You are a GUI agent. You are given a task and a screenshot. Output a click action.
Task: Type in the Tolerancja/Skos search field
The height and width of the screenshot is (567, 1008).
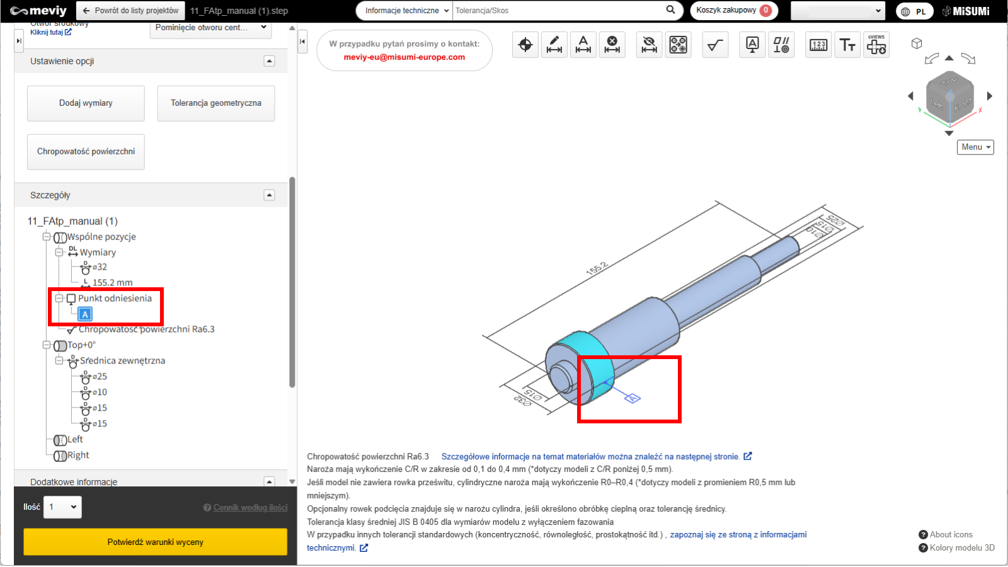[558, 11]
